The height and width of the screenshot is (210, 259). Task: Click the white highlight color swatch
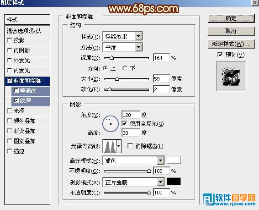[x=174, y=160]
